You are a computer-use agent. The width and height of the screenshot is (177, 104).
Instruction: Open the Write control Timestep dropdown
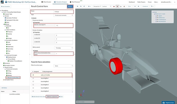pos(63,48)
